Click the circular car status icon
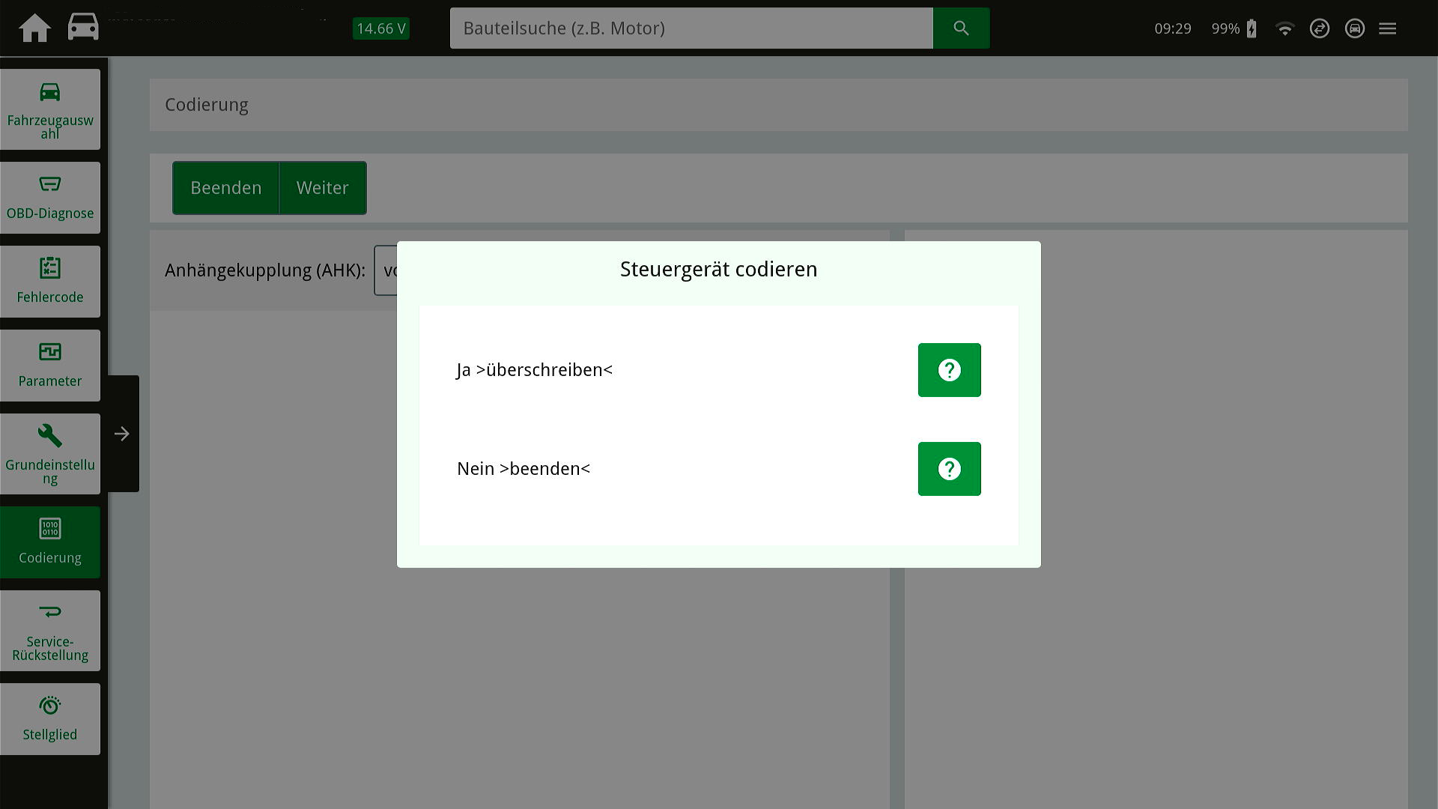This screenshot has height=809, width=1438. tap(1354, 28)
